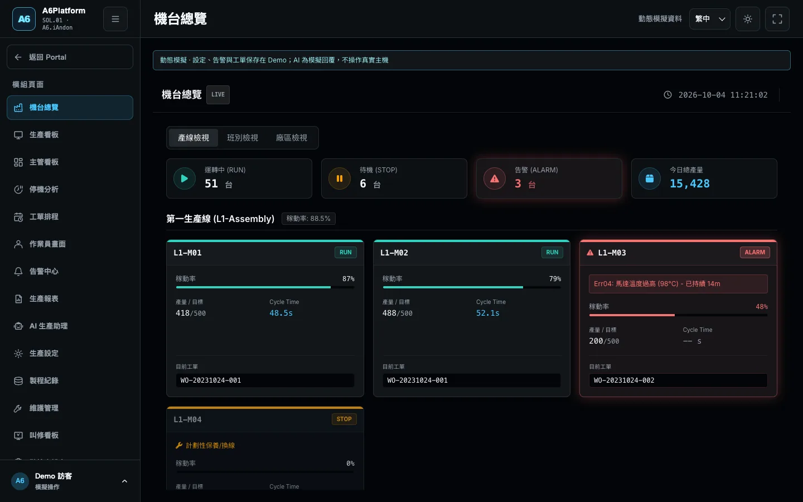Click the LIVE badge next to 機台總覽
Screen dimensions: 803x502
click(x=218, y=95)
